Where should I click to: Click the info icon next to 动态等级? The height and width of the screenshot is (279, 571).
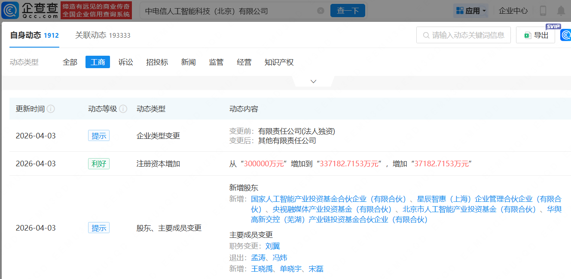(124, 109)
